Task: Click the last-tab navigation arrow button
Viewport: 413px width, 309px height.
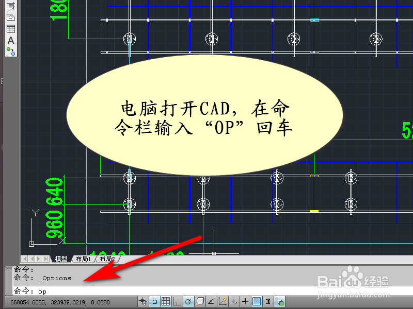Action: tap(47, 259)
